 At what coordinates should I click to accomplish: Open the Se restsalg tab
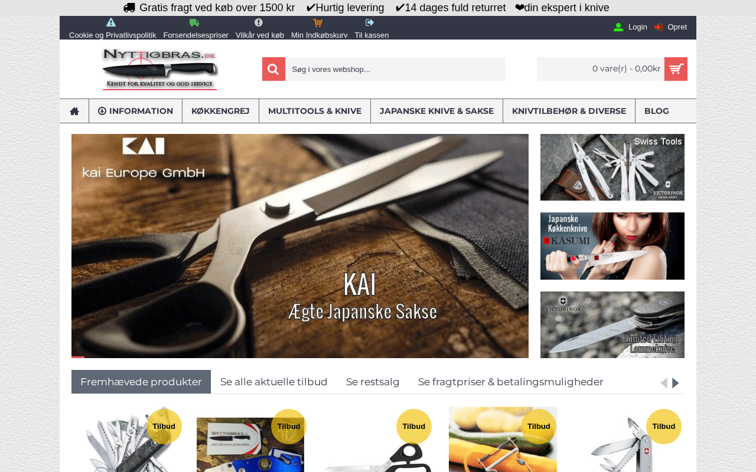(373, 382)
